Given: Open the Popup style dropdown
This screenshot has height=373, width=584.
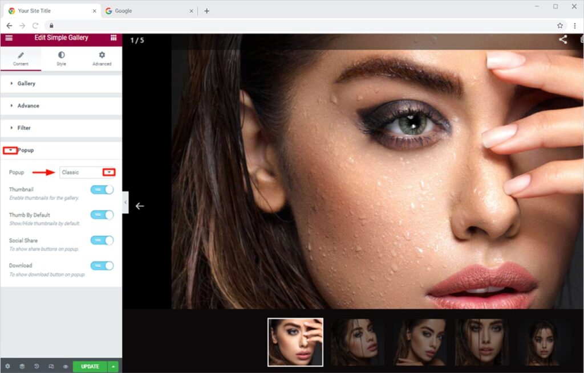Looking at the screenshot, I should (x=87, y=173).
